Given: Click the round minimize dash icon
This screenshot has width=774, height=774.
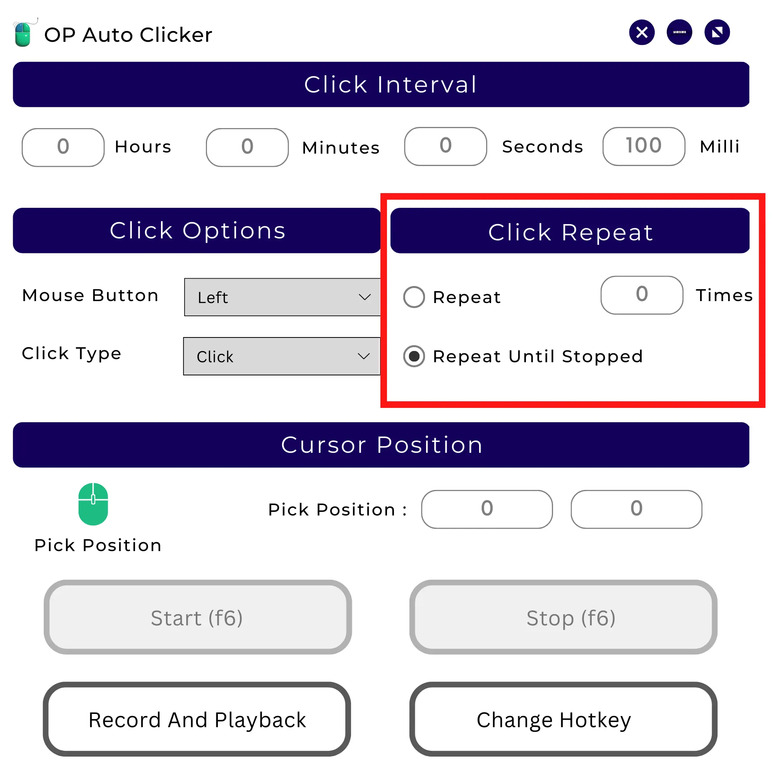Looking at the screenshot, I should point(679,33).
